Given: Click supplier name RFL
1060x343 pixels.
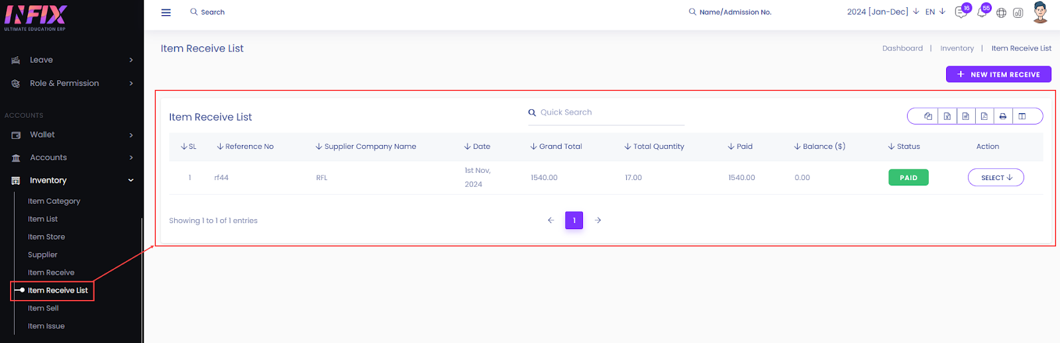Looking at the screenshot, I should (x=321, y=177).
